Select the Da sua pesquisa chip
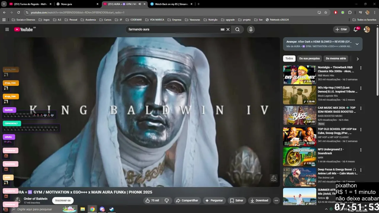Image resolution: width=379 pixels, height=213 pixels. coord(309,58)
